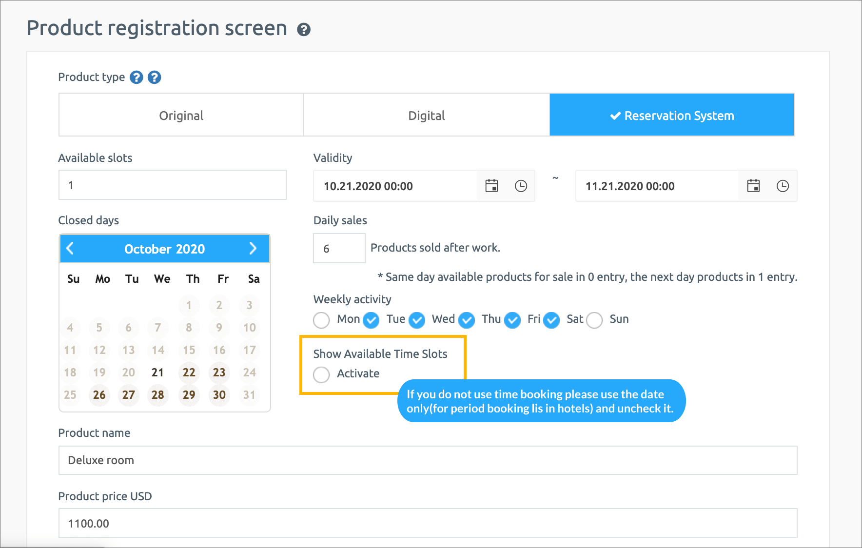862x548 pixels.
Task: Toggle the unchecked checkbox between Sat and Sun
Action: coord(594,320)
